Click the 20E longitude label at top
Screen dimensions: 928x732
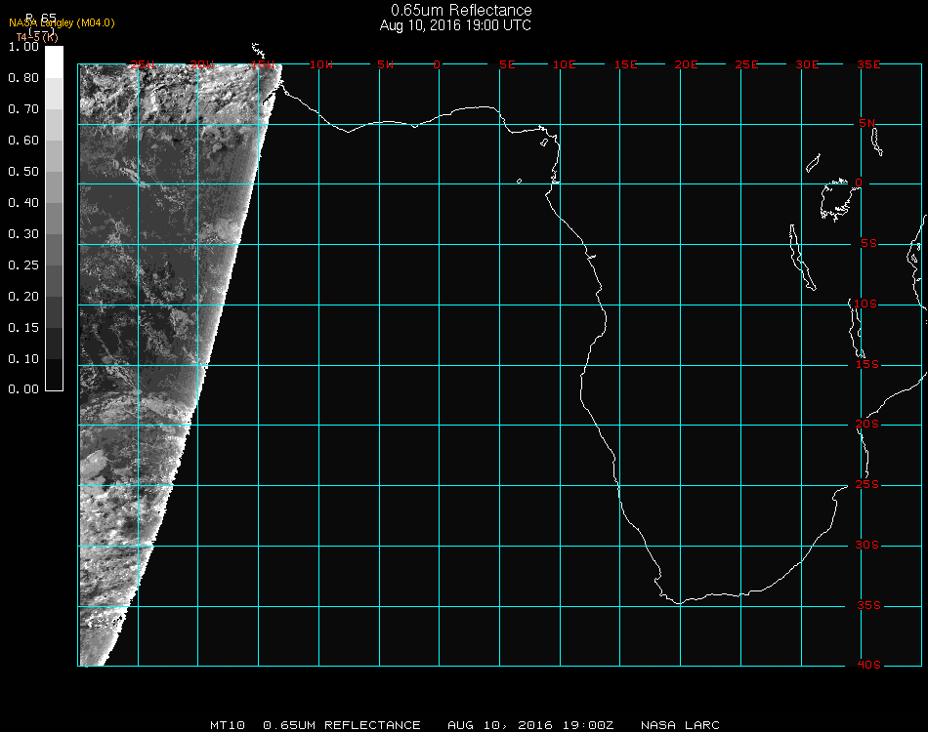[x=687, y=64]
